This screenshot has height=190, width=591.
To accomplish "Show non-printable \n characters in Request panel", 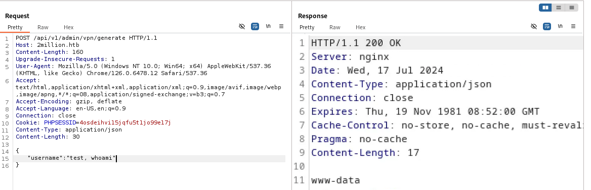I will point(268,26).
